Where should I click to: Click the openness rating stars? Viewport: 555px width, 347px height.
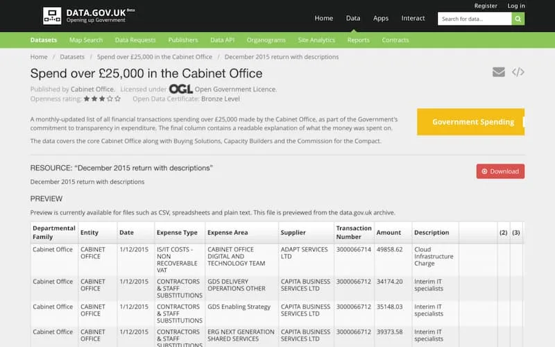[x=102, y=99]
